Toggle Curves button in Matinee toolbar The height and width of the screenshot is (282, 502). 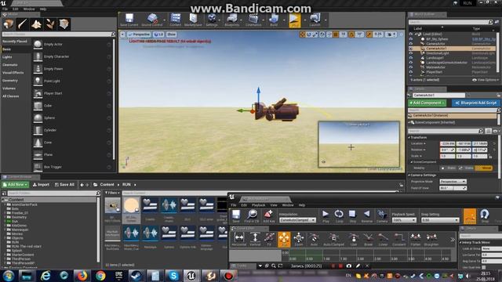click(470, 216)
